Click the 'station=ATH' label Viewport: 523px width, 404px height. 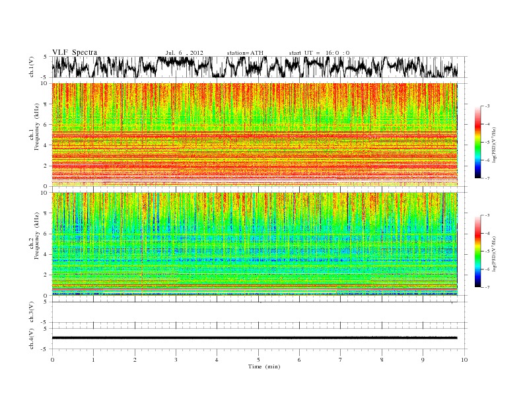(x=245, y=53)
